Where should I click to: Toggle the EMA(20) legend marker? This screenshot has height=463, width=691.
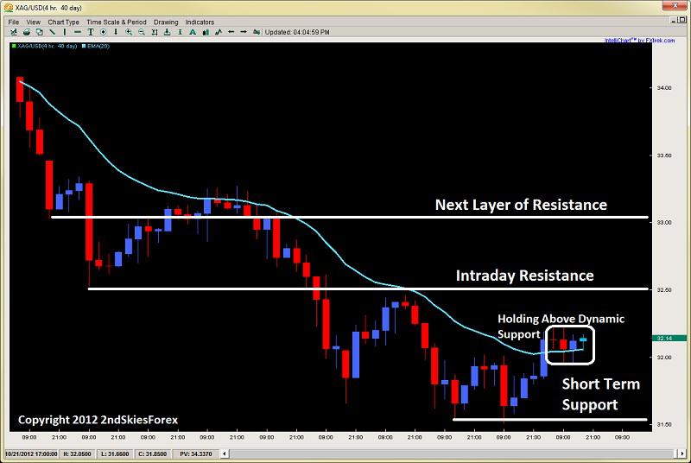(84, 46)
